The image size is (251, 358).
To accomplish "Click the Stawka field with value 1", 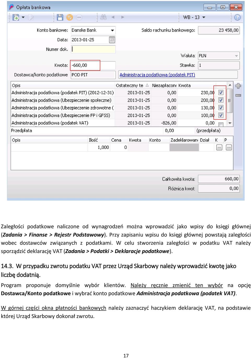I will pos(219,65).
